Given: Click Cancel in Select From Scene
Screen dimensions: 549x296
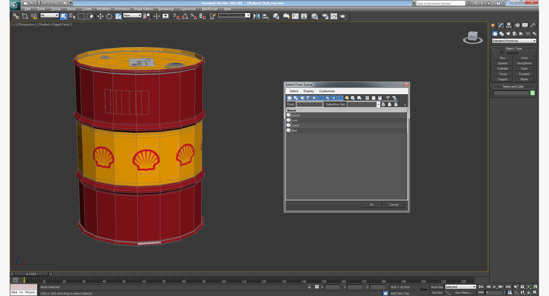Looking at the screenshot, I should pyautogui.click(x=394, y=205).
